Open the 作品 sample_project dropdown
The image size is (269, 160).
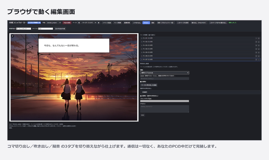click(x=53, y=23)
